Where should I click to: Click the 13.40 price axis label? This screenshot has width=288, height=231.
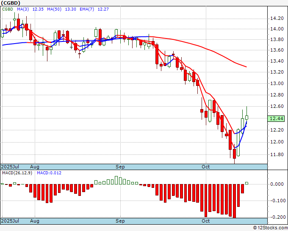(x=277, y=61)
